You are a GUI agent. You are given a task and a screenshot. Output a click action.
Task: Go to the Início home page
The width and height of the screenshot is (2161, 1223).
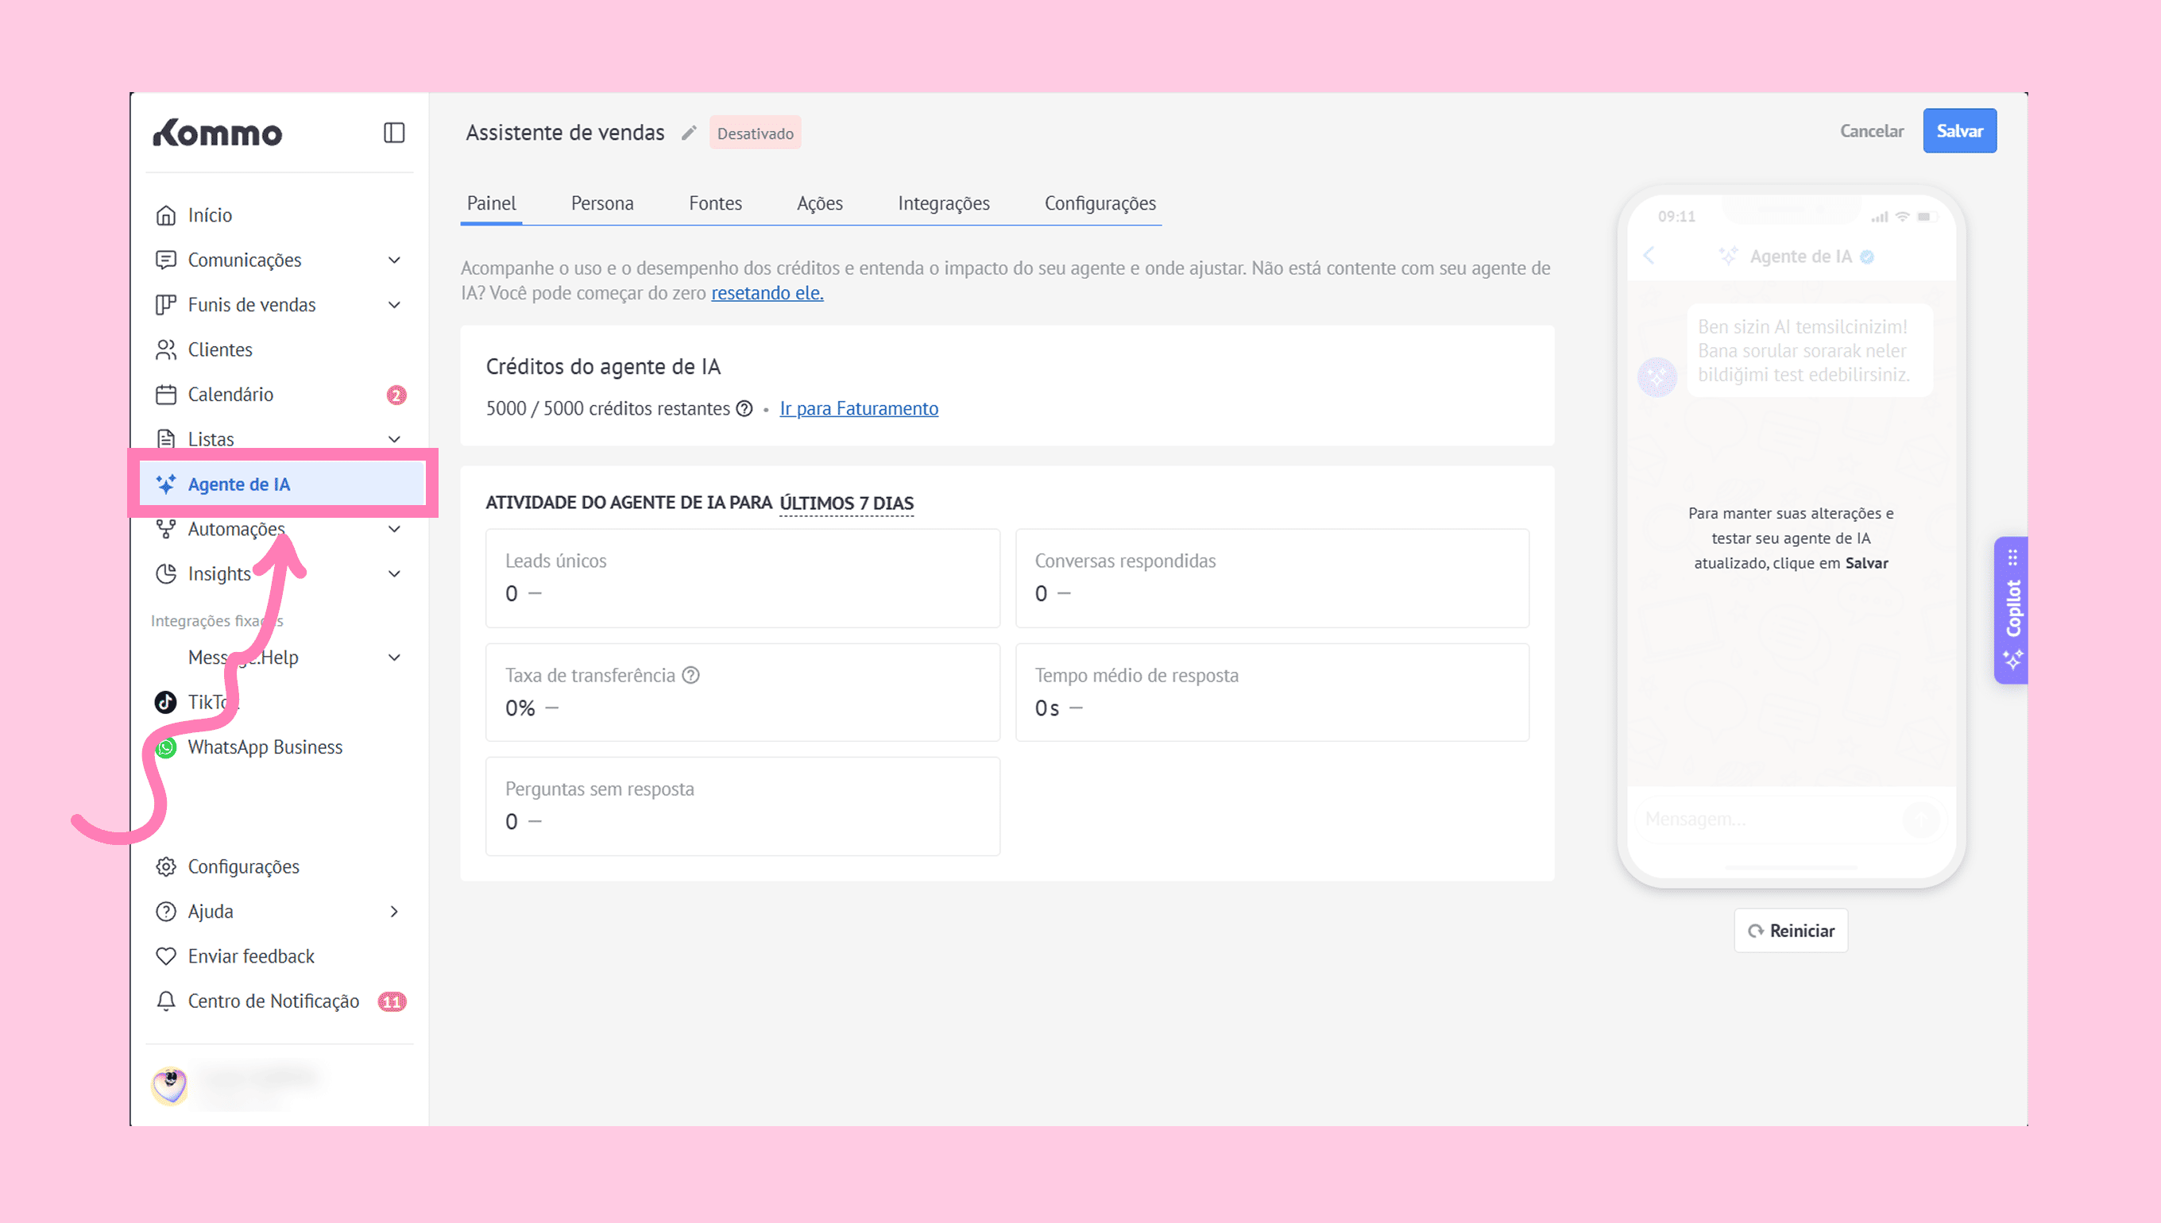(209, 215)
